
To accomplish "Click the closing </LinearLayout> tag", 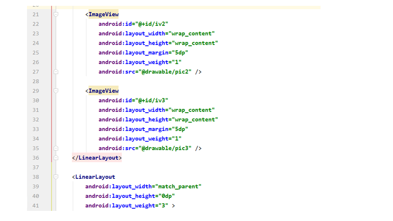I will point(97,158).
